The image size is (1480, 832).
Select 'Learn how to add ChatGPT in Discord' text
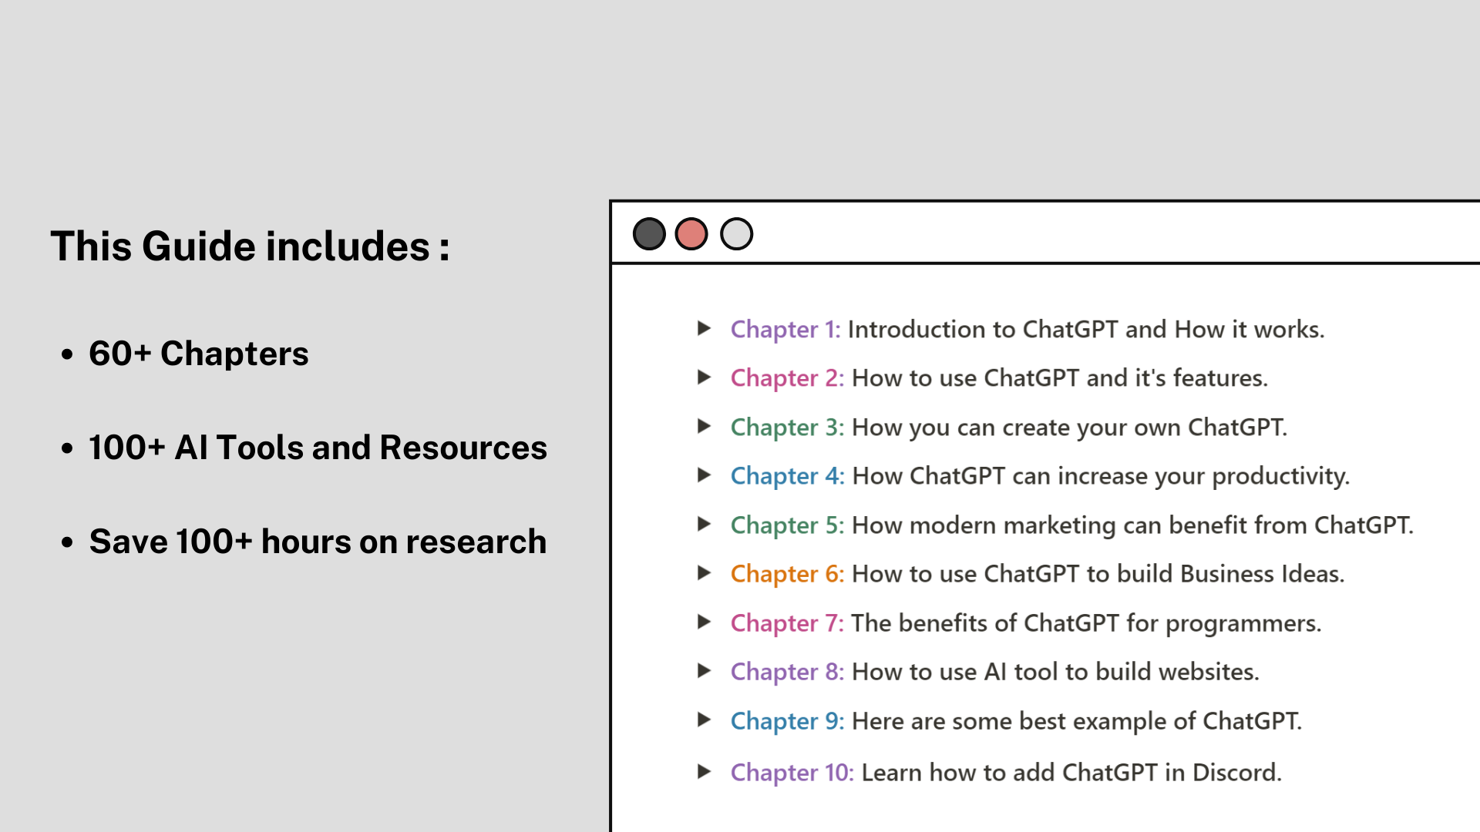click(x=1071, y=773)
